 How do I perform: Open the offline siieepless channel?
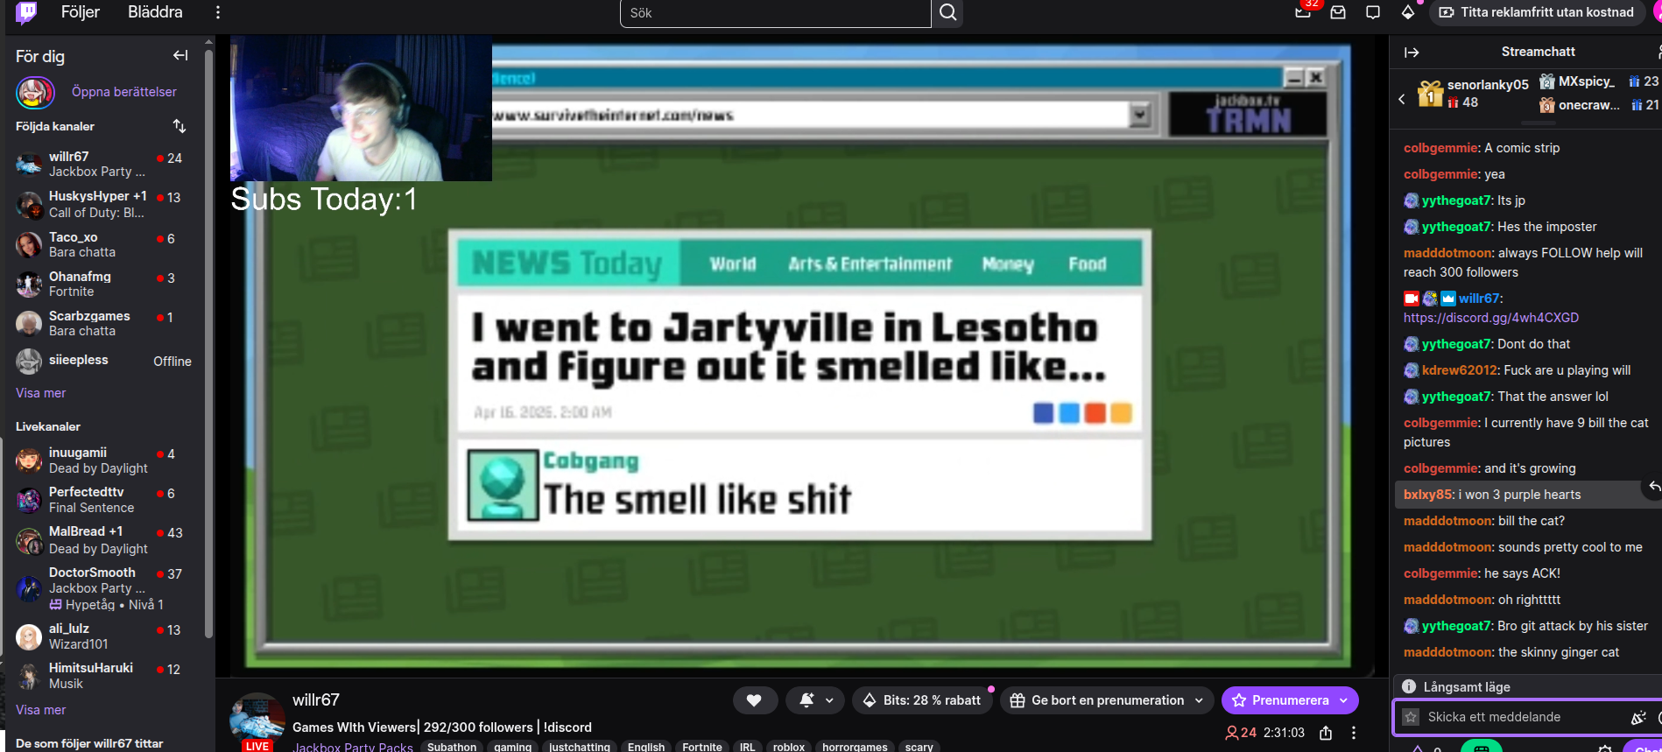coord(103,361)
